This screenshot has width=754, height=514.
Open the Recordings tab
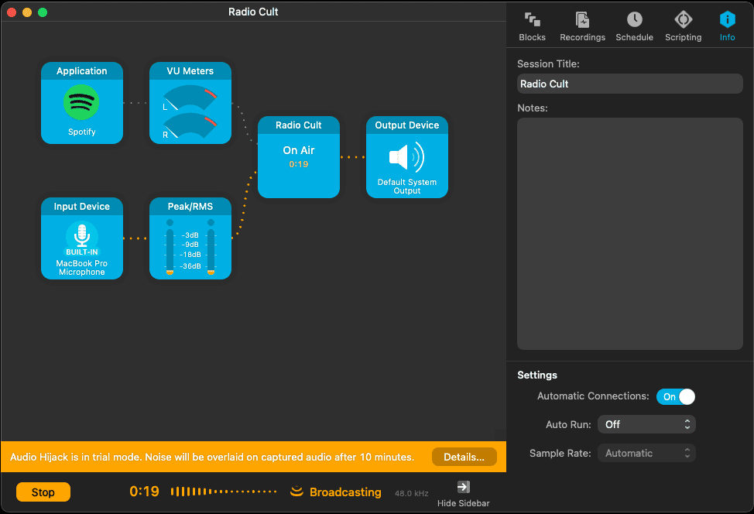point(582,26)
